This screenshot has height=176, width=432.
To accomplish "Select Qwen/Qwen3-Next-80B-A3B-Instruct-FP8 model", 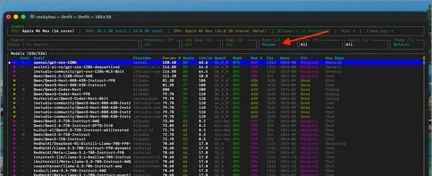I will point(74,80).
